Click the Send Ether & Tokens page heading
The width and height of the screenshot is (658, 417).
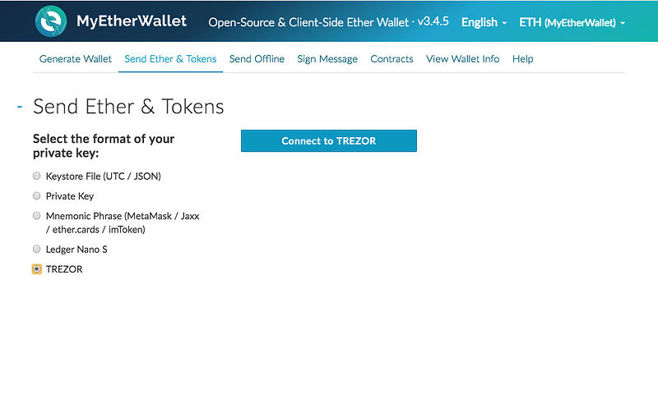click(x=128, y=107)
